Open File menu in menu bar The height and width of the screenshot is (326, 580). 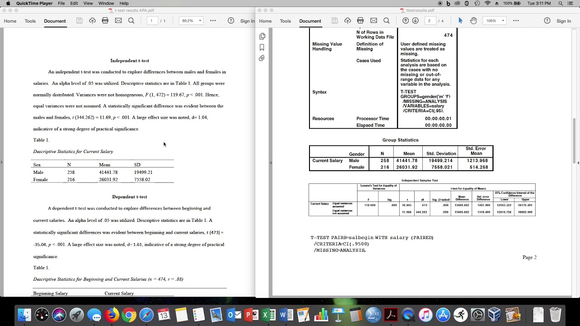pyautogui.click(x=61, y=3)
